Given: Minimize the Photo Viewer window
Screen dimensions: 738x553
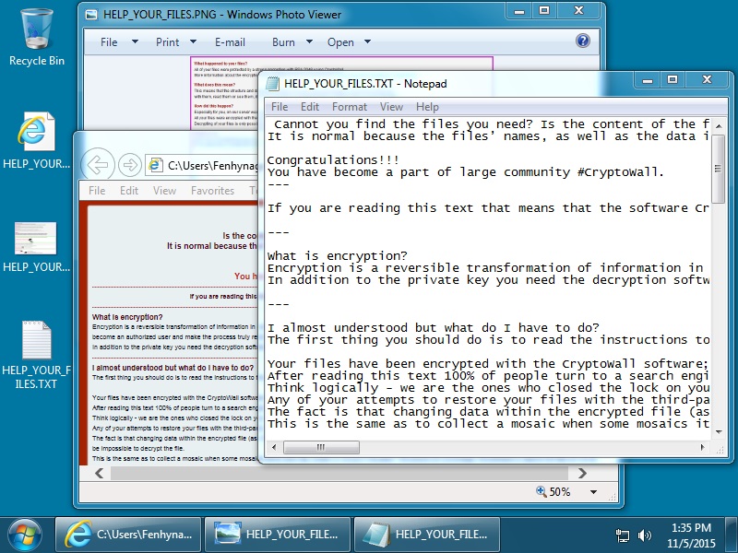Looking at the screenshot, I should point(519,11).
